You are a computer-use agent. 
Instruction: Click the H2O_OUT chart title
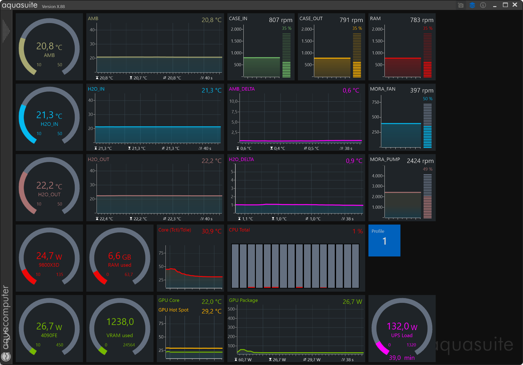point(98,159)
